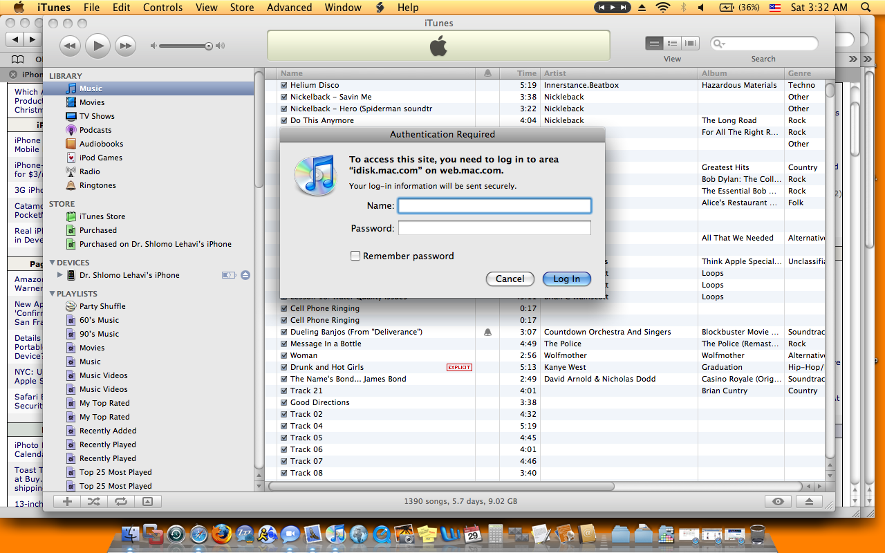Toggle the repeat button at bottom
This screenshot has height=553, width=885.
tap(121, 502)
